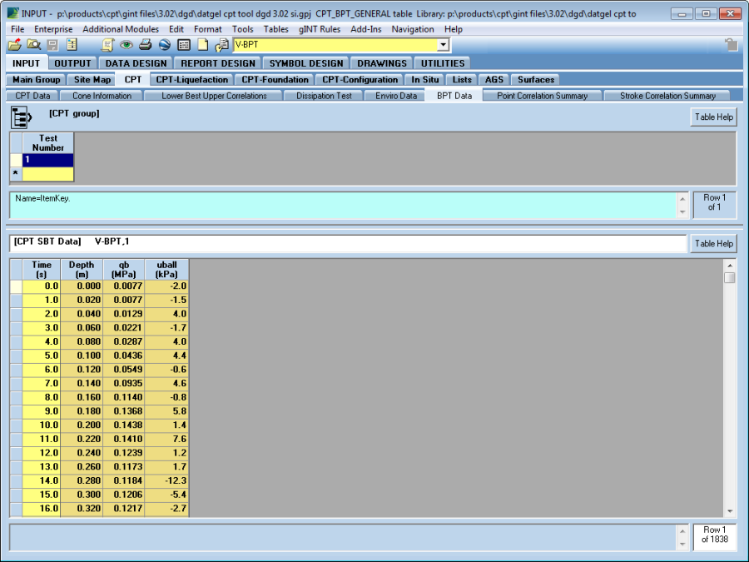749x562 pixels.
Task: Click the printer icon in toolbar
Action: (x=145, y=45)
